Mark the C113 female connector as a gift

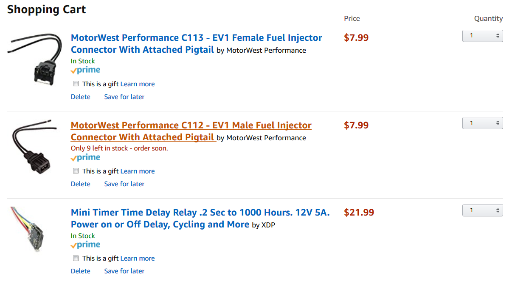[x=76, y=84]
